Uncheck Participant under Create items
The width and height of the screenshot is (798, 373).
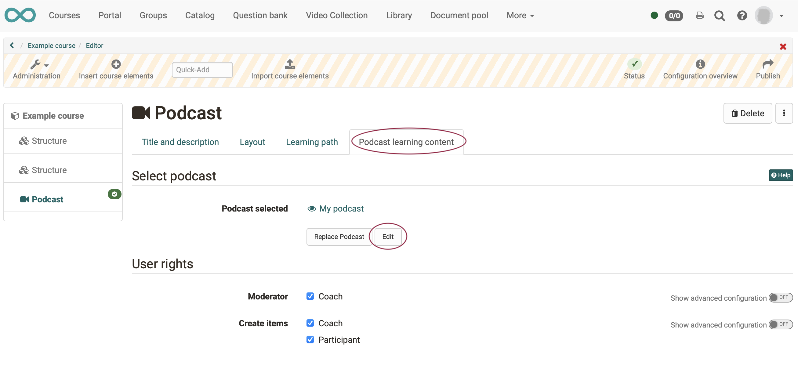[310, 339]
